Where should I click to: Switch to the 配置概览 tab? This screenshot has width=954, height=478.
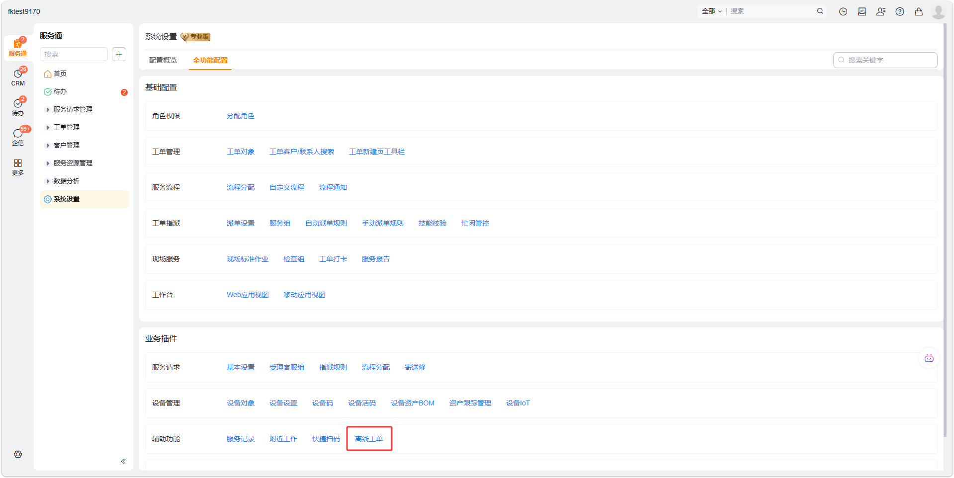click(163, 60)
